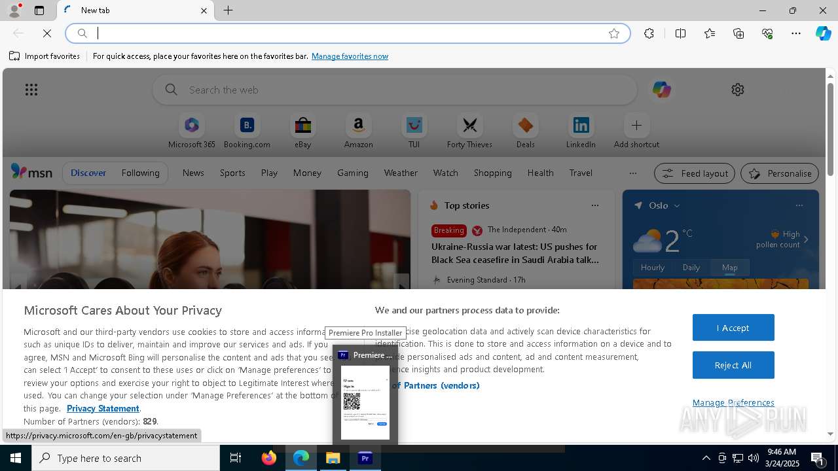The width and height of the screenshot is (838, 471).
Task: Open Firefox from taskbar
Action: pyautogui.click(x=269, y=458)
